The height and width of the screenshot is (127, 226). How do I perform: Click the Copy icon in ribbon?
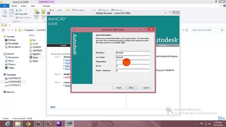pyautogui.click(x=4, y=13)
